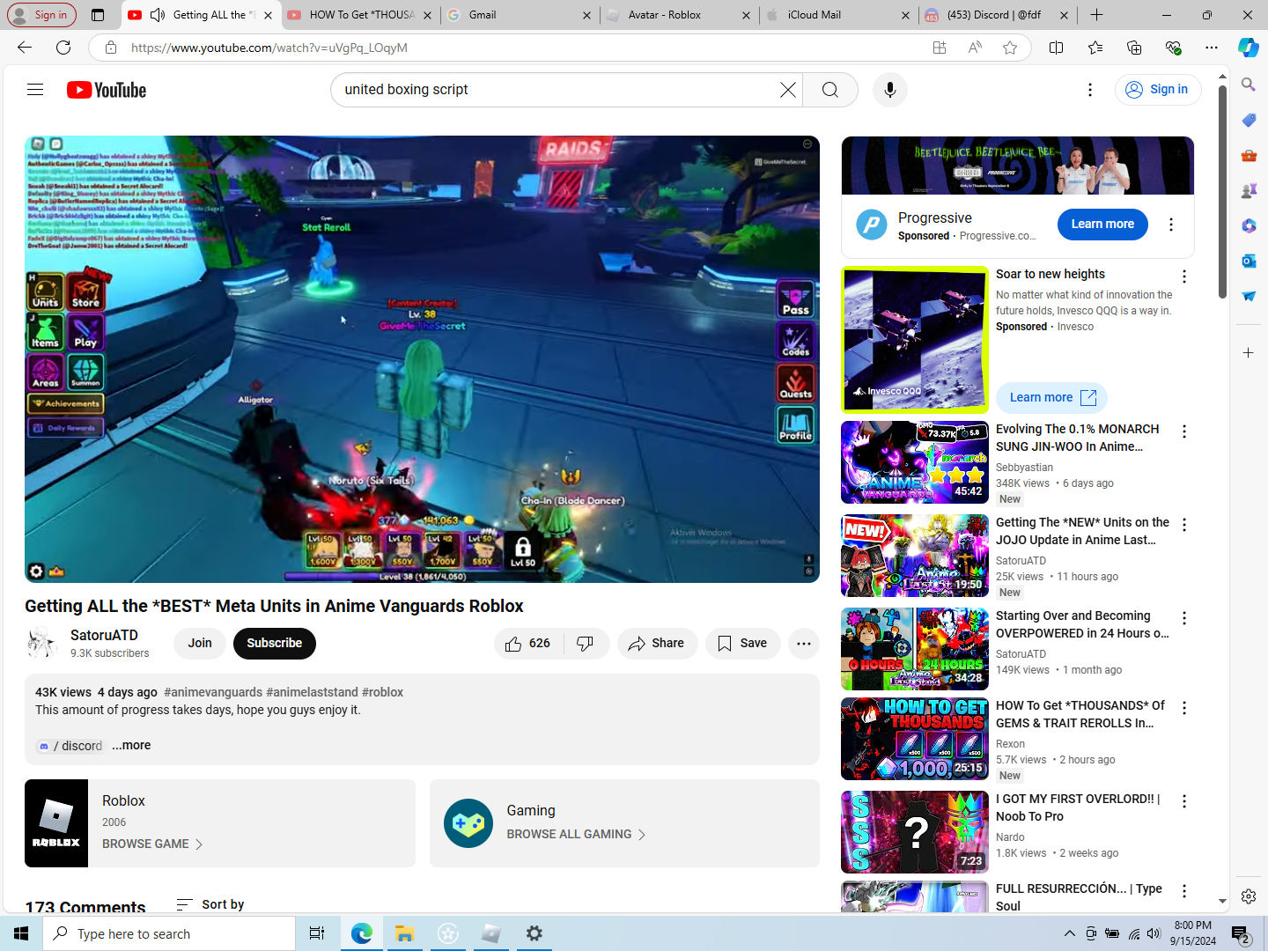Screen dimensions: 1268x951
Task: Open menu for Evolving MONARCH video
Action: click(x=1184, y=431)
